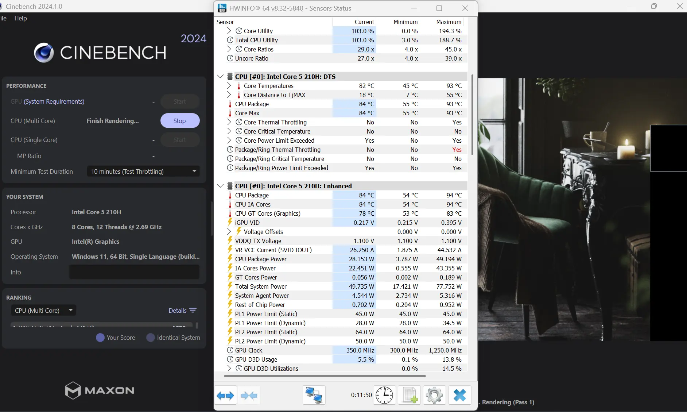Click the Ranking Details filter icon
687x412 pixels.
193,311
